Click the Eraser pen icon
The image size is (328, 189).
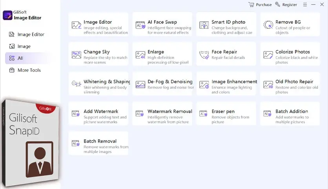click(203, 113)
